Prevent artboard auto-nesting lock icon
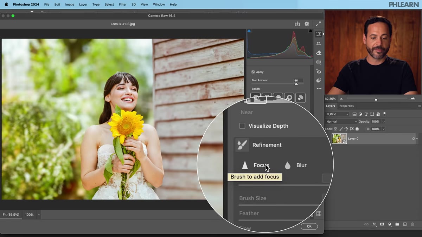 [352, 129]
